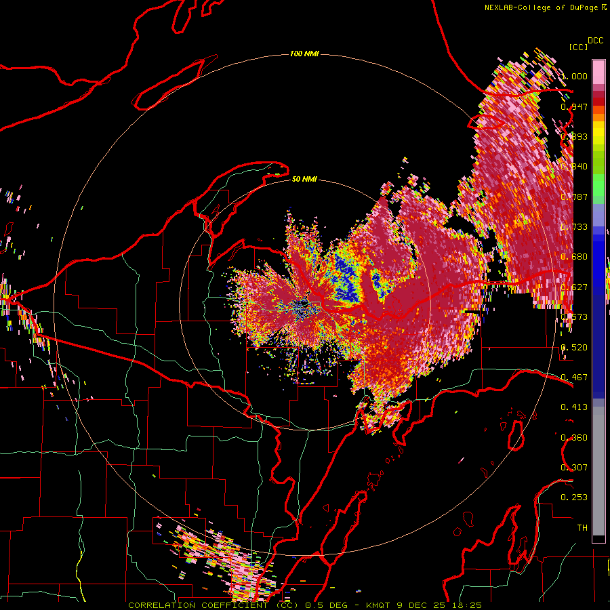Select the 0.467 legend value

tap(574, 378)
